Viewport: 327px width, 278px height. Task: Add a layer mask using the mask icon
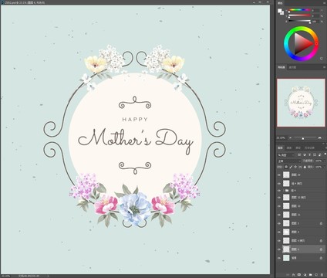tap(299, 275)
